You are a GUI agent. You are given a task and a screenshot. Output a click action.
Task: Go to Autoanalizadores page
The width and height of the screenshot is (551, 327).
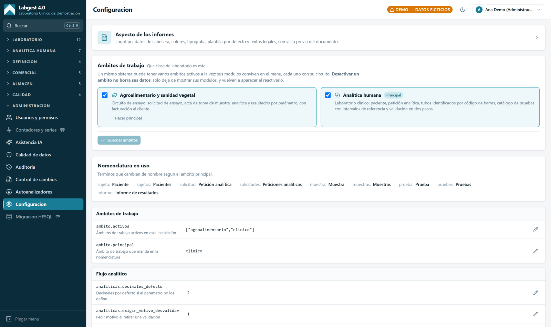pyautogui.click(x=43, y=192)
